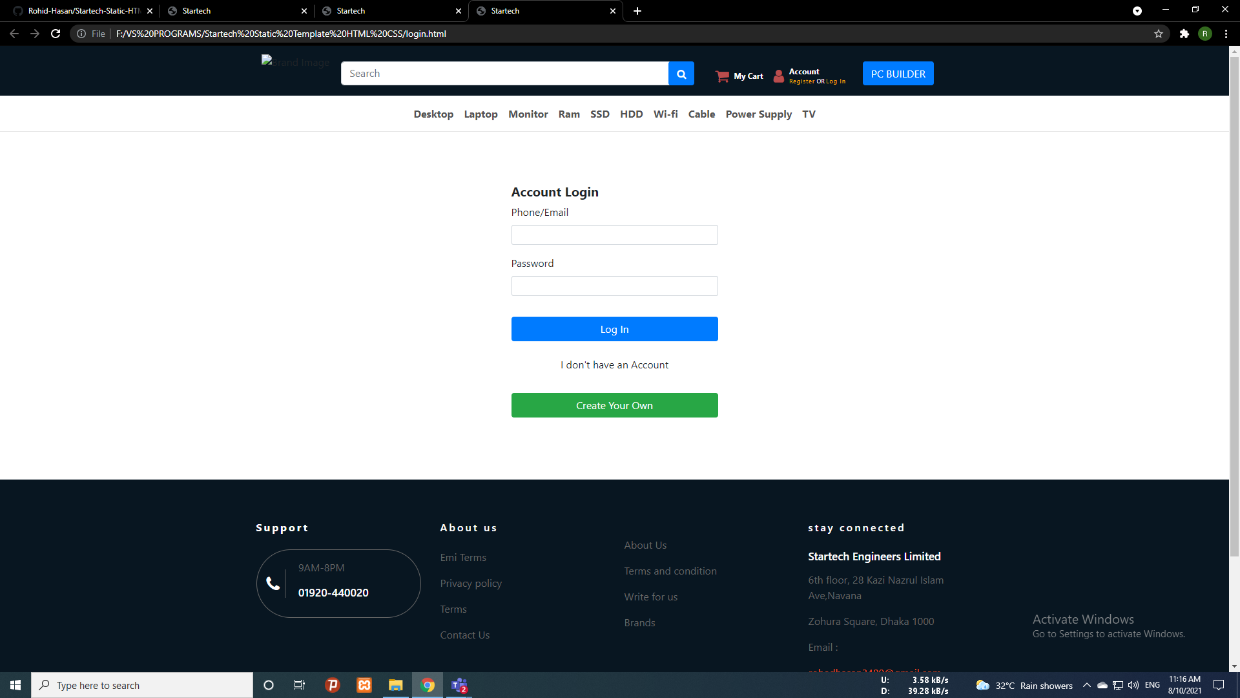Launch File Explorer from the taskbar
Screen dimensions: 1240x698
coord(395,685)
